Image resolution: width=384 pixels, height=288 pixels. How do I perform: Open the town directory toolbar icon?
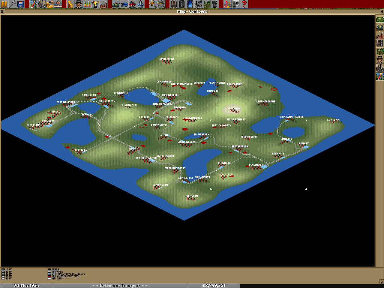pos(41,4)
